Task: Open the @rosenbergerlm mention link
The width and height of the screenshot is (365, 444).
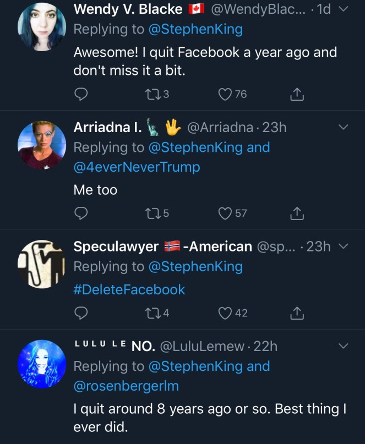Action: [x=126, y=386]
